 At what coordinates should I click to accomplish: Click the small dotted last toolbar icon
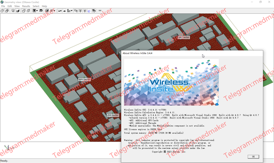click(100, 10)
